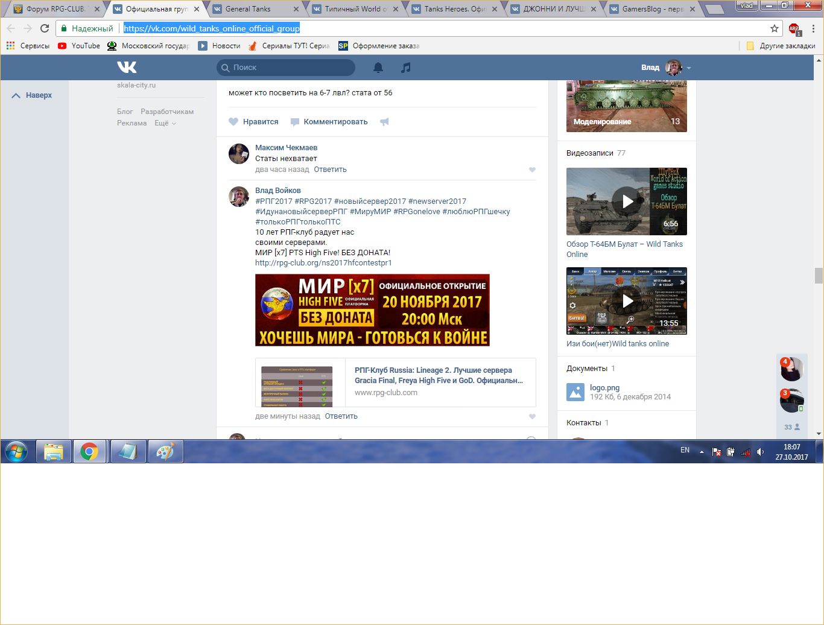Open the Chrome taskbar icon
824x625 pixels.
point(90,451)
